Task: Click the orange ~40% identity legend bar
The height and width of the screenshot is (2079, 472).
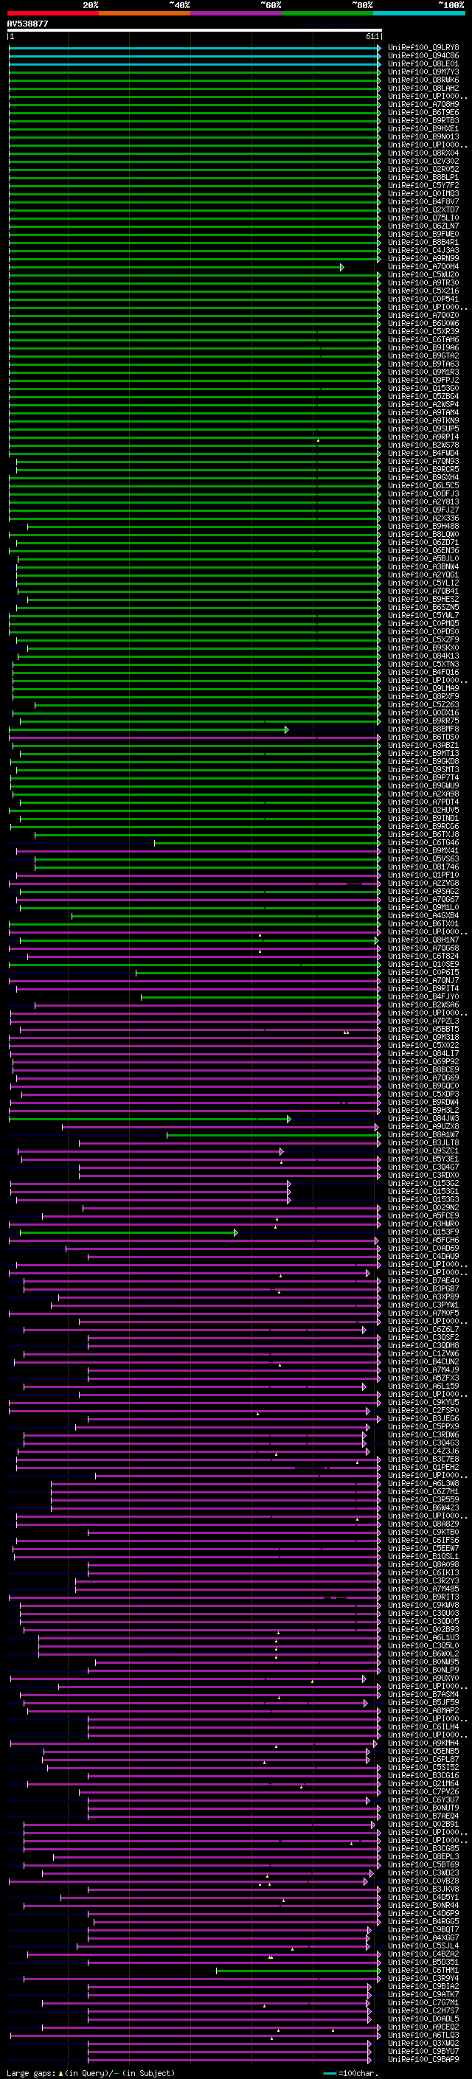Action: [145, 13]
